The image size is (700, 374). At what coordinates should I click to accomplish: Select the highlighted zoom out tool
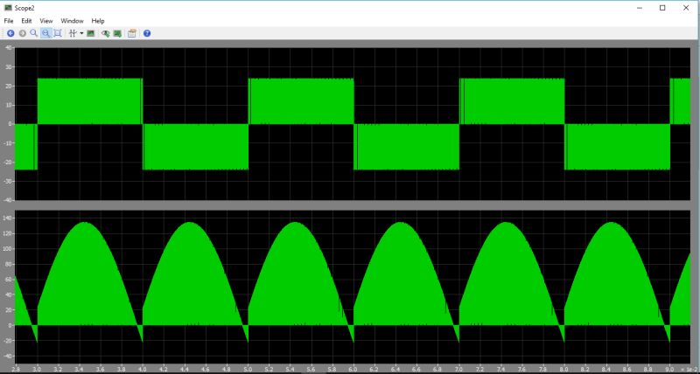pos(45,33)
